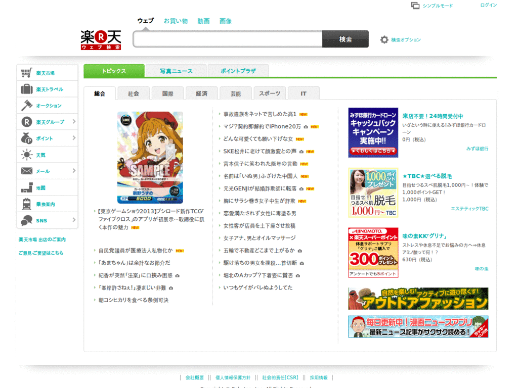Expand the SNS submenu arrow
Image resolution: width=518 pixels, height=388 pixels.
(74, 220)
